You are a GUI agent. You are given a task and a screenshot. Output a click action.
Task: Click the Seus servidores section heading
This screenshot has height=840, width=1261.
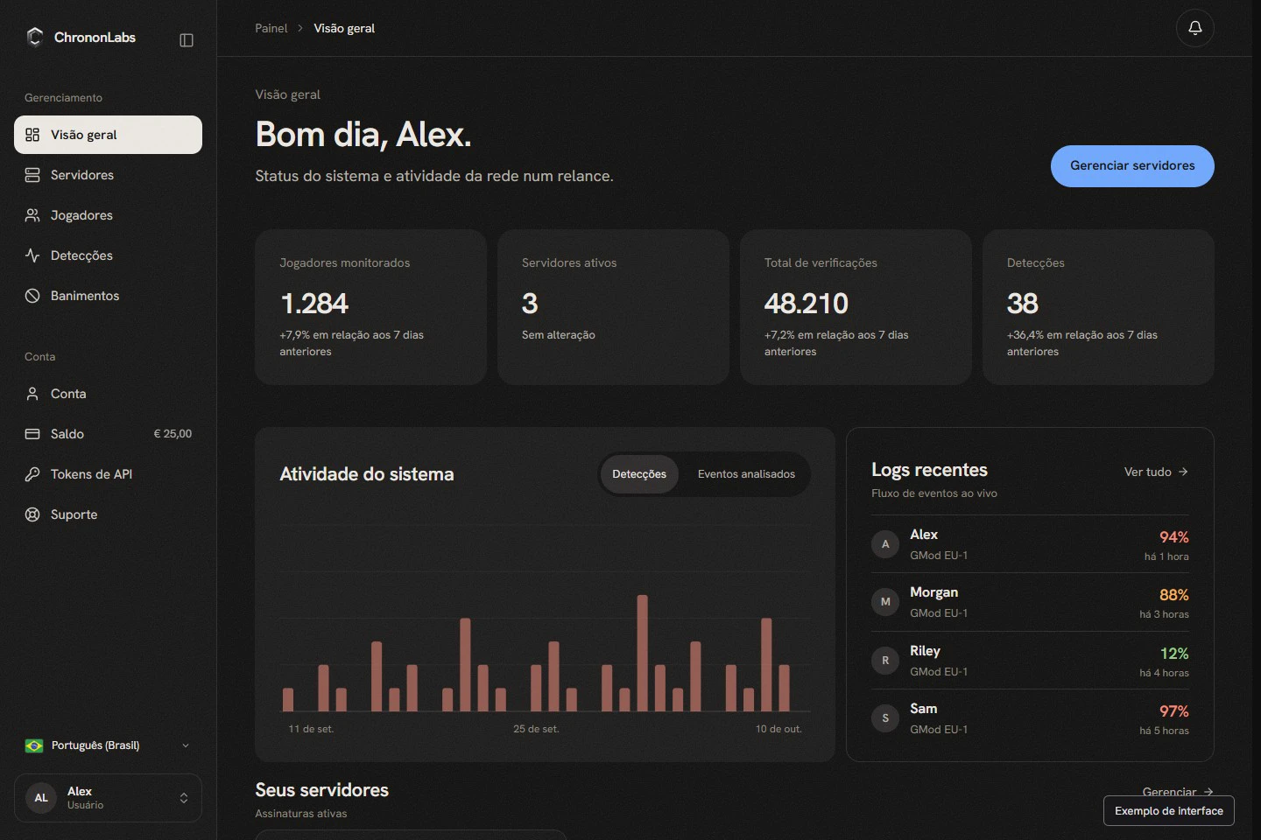pos(321,790)
